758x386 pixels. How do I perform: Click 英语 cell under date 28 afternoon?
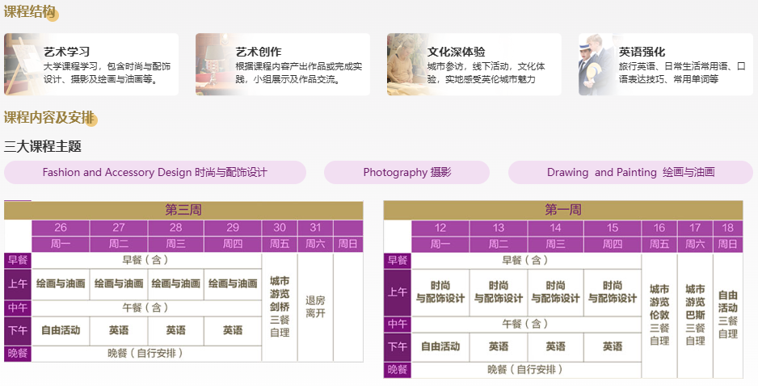coord(176,330)
